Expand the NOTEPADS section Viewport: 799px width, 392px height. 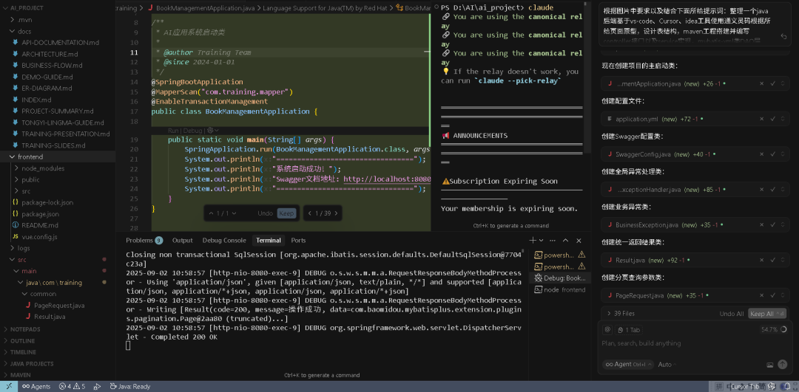tap(25, 329)
